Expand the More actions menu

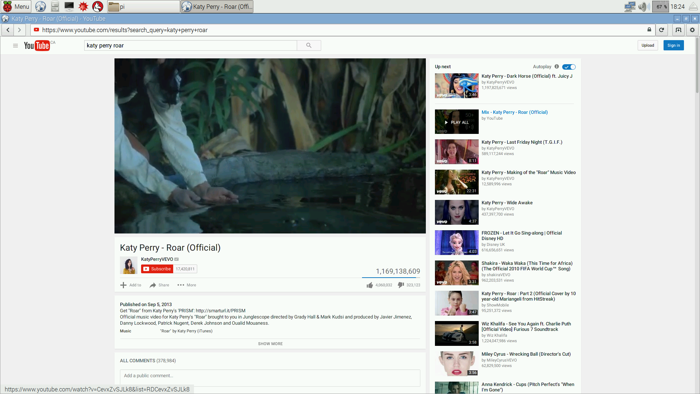point(187,285)
